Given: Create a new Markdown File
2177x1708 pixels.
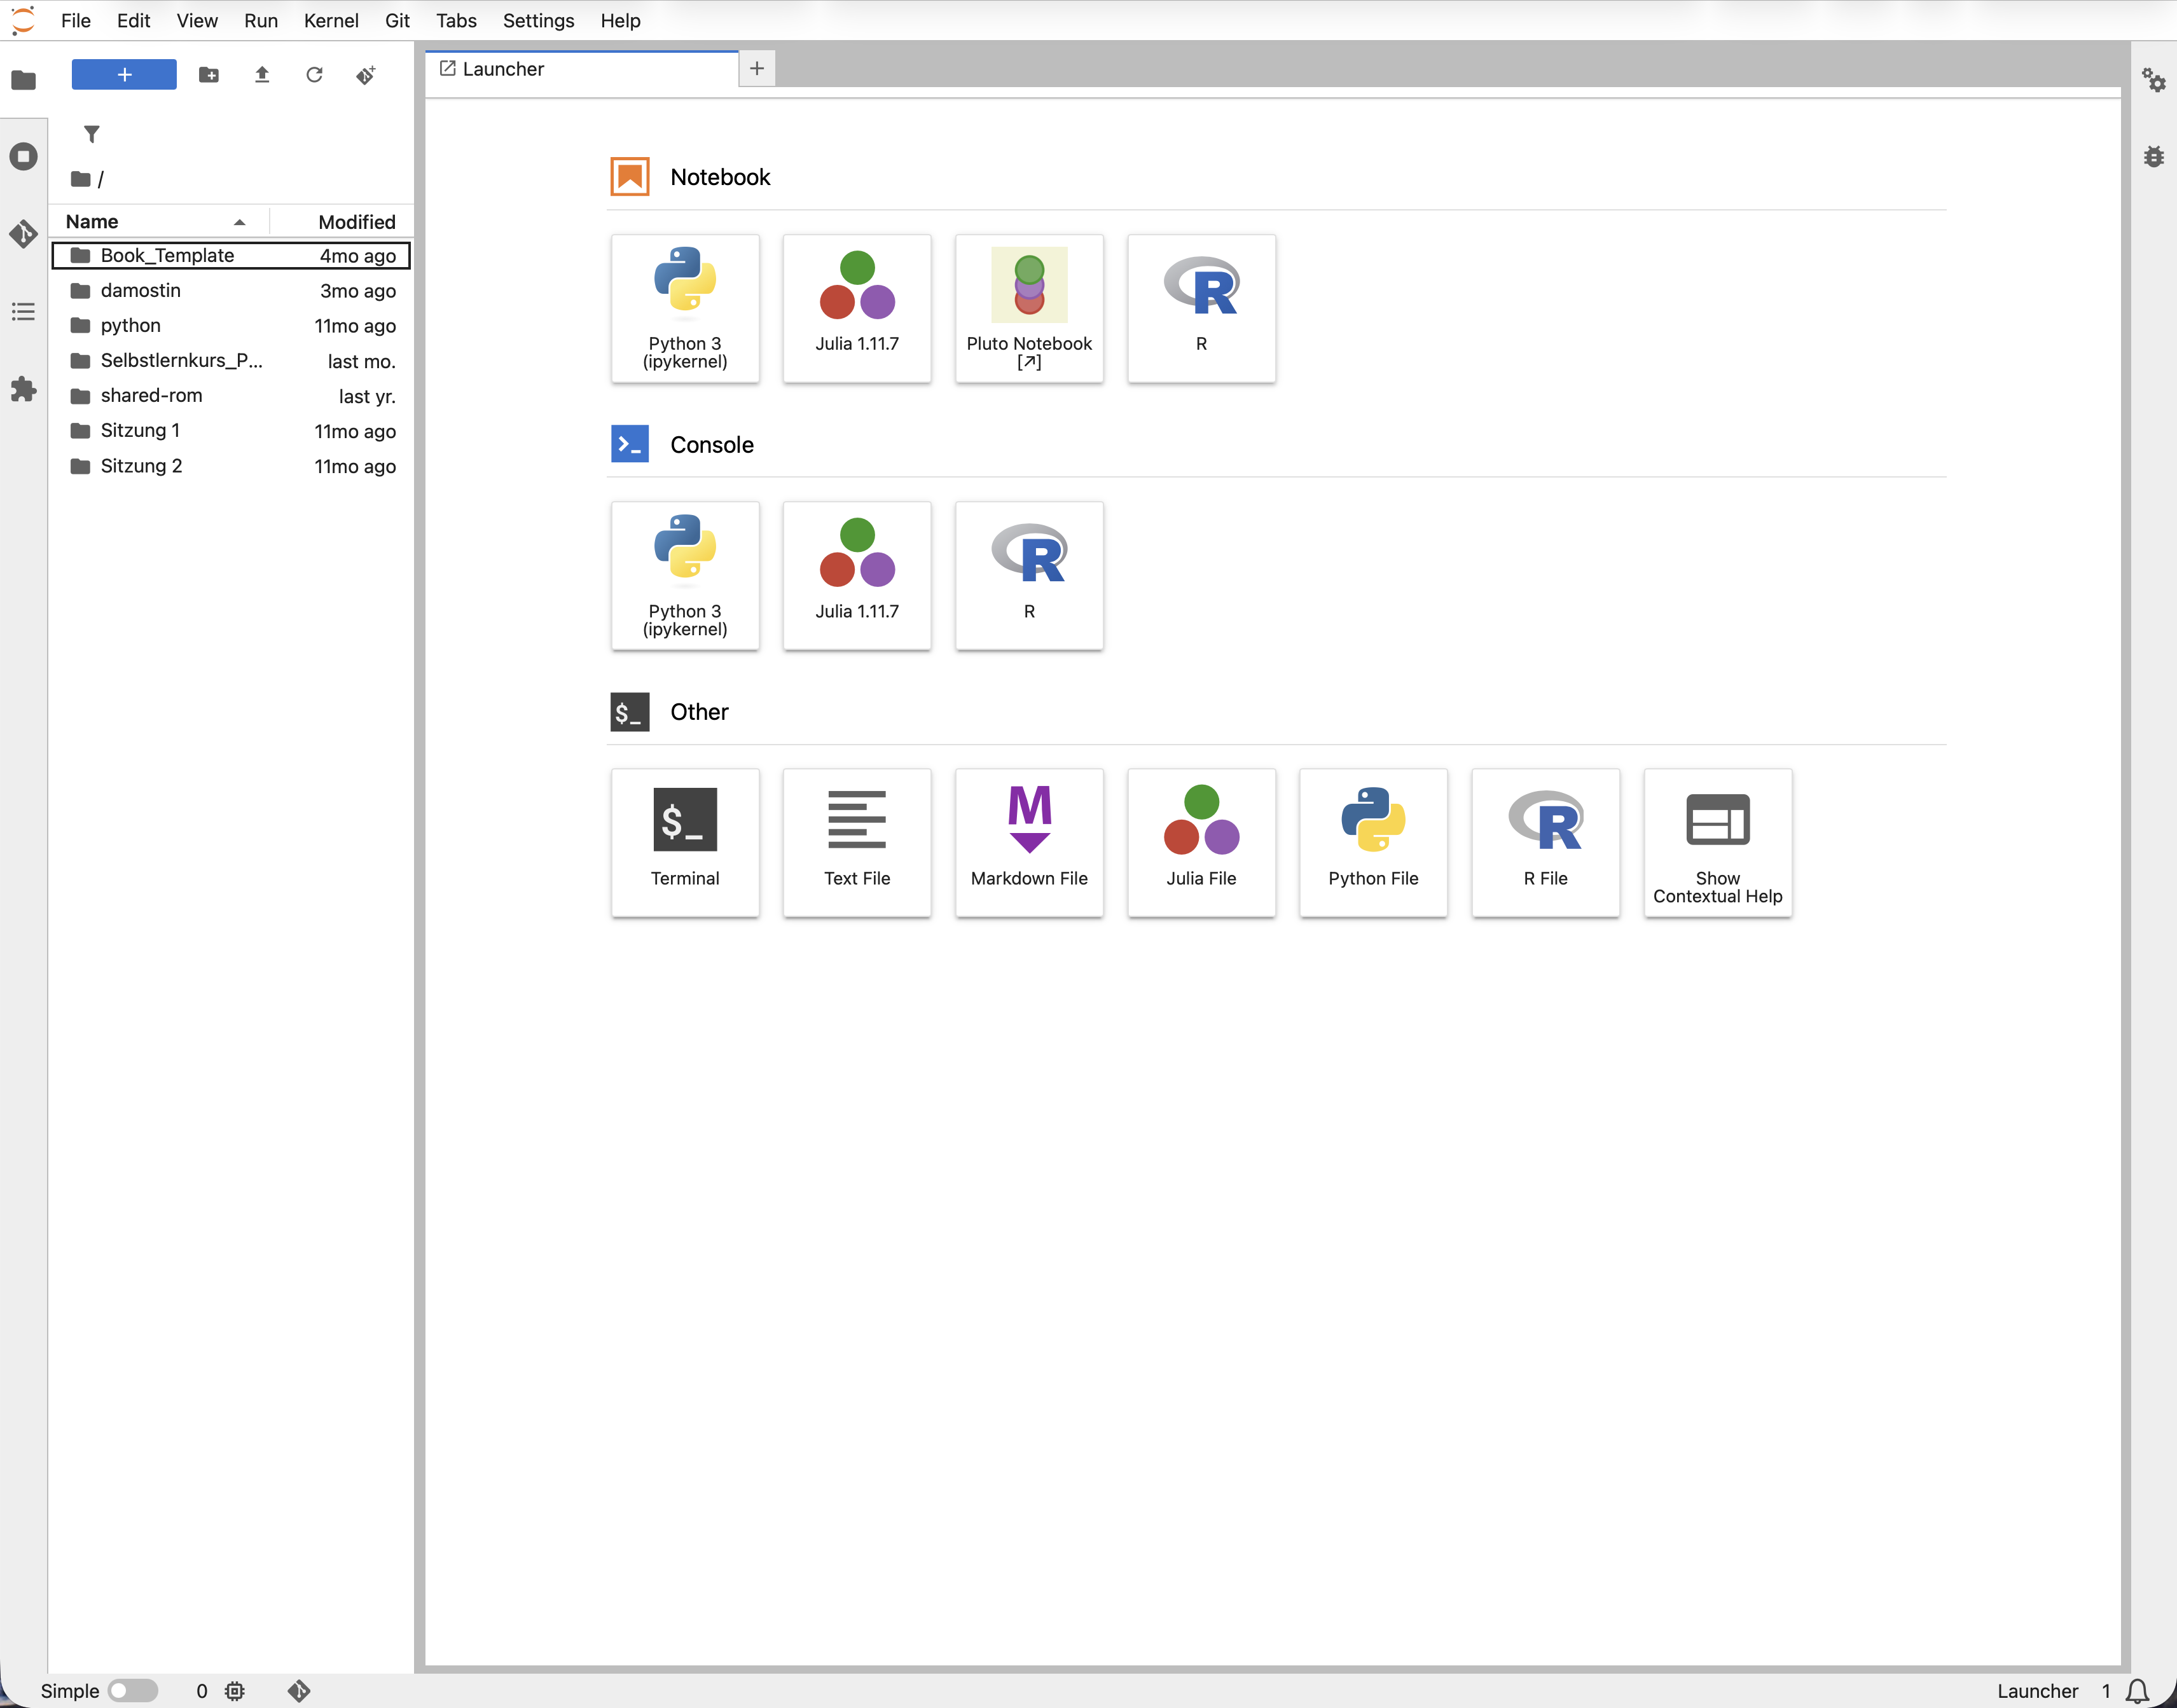Looking at the screenshot, I should click(x=1029, y=842).
